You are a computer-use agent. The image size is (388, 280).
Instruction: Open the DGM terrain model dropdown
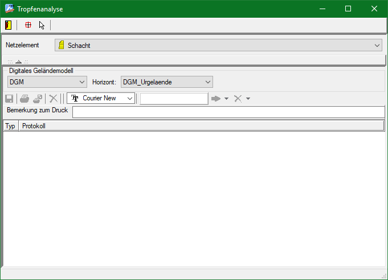point(81,82)
